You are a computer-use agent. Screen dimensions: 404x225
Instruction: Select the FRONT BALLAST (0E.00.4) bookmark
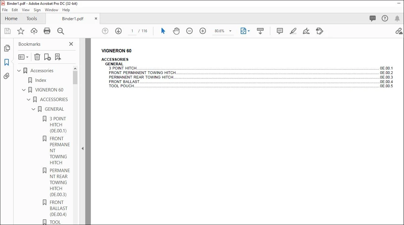coord(58,208)
